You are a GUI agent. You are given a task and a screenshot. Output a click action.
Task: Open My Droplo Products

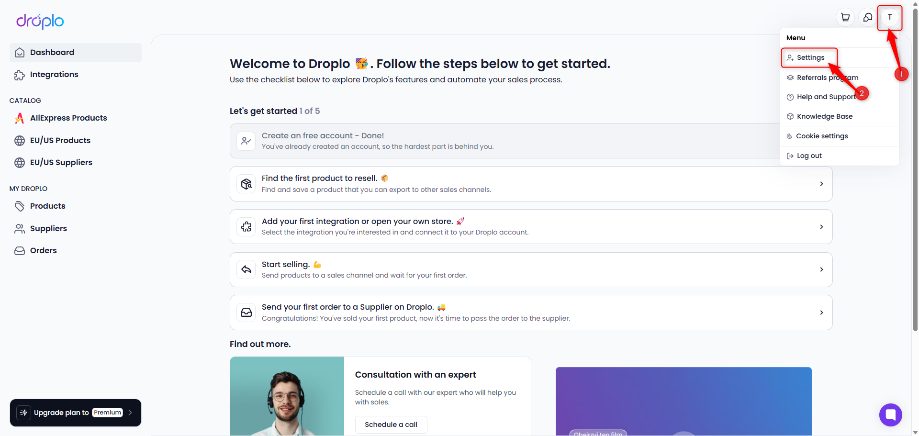pyautogui.click(x=76, y=206)
